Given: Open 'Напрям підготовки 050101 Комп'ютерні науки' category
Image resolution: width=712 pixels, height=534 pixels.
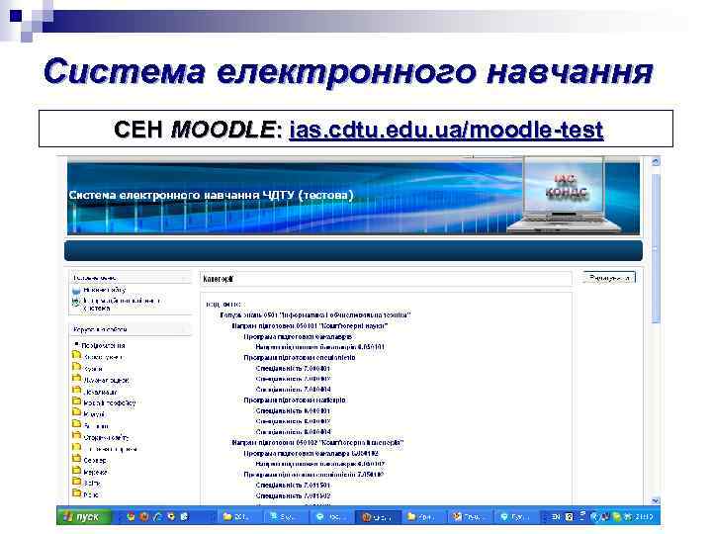Looking at the screenshot, I should (310, 326).
